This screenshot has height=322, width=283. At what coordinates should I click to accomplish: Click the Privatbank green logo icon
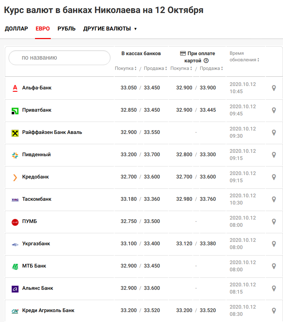[x=15, y=111]
